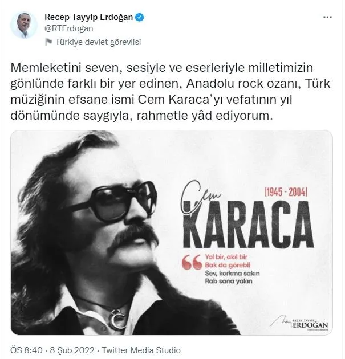
Task: Click the tweet body text
Action: tap(171, 92)
